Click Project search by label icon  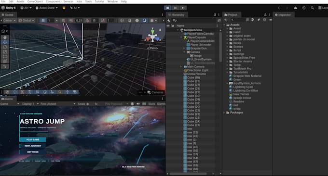259,20
